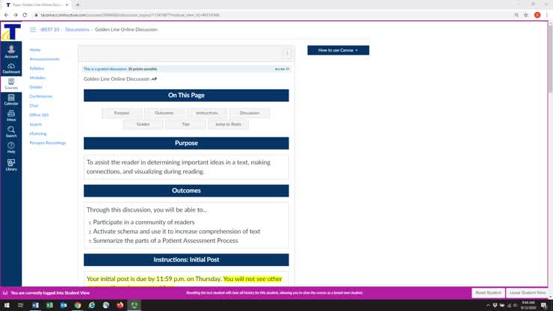Open Chat in course navigation
The height and width of the screenshot is (311, 553).
coord(34,105)
